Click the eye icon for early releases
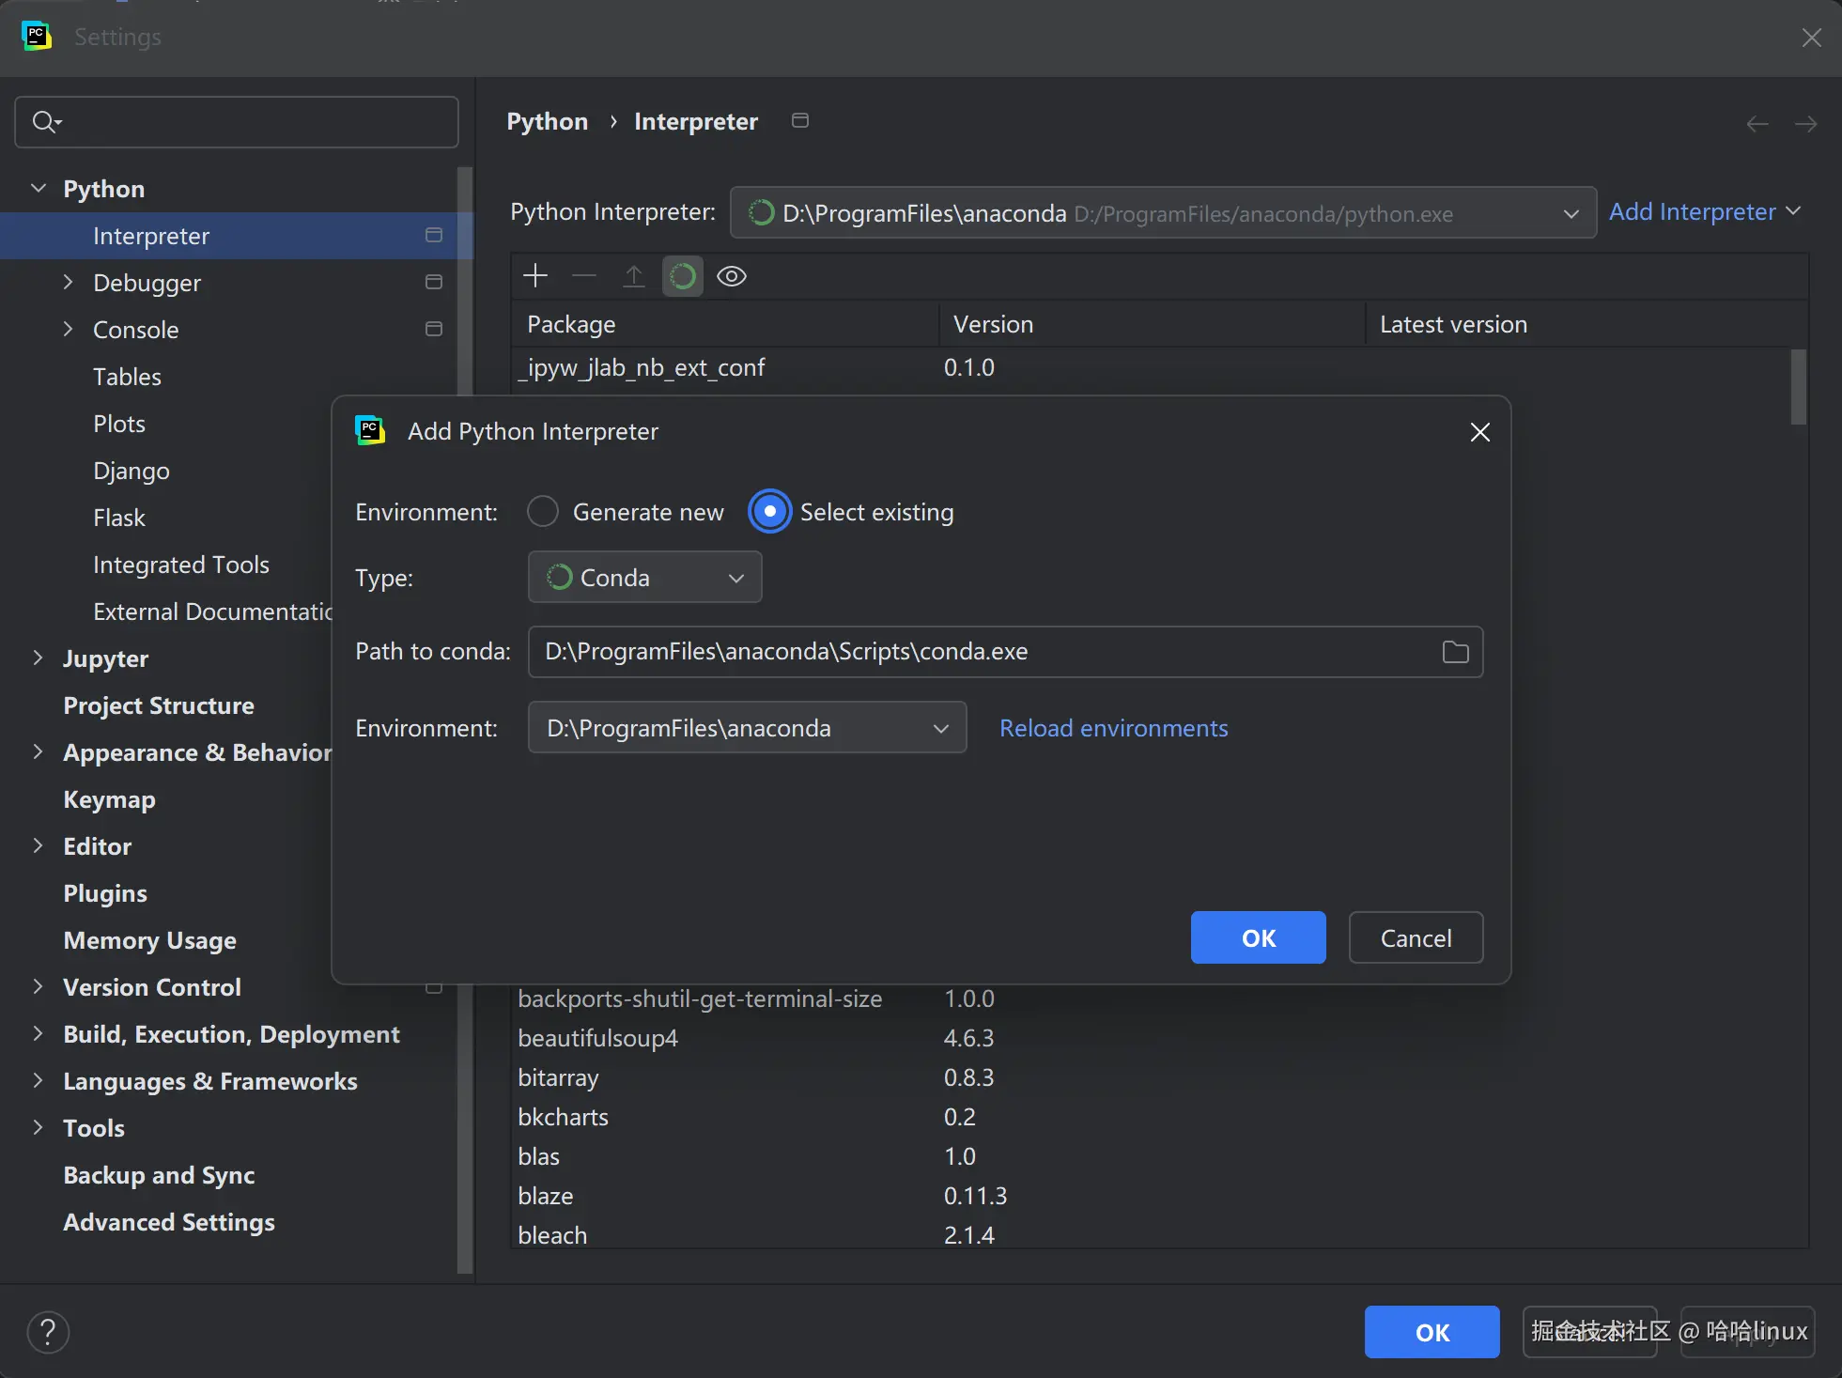Screen dimensions: 1842x1378 [732, 276]
